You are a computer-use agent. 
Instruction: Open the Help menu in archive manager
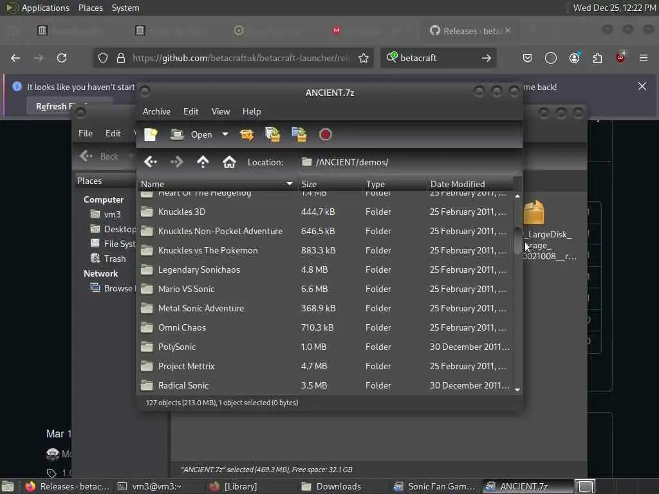point(252,111)
